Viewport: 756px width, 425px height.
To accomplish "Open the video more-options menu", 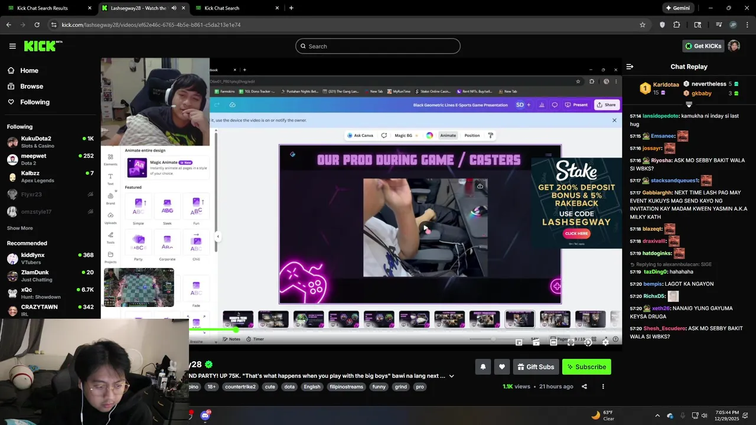I will 603,387.
